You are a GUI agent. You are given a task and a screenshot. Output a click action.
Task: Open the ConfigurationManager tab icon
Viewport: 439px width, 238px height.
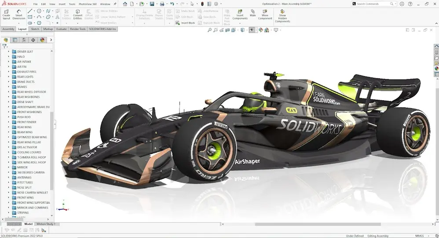[24, 40]
